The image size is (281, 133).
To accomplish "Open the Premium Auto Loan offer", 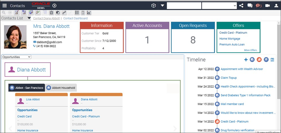I will 232,45.
